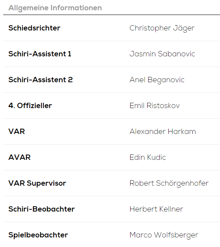Viewport: 220px width, 247px height.
Task: Click Robert Schörgenhofer's name
Action: [169, 183]
